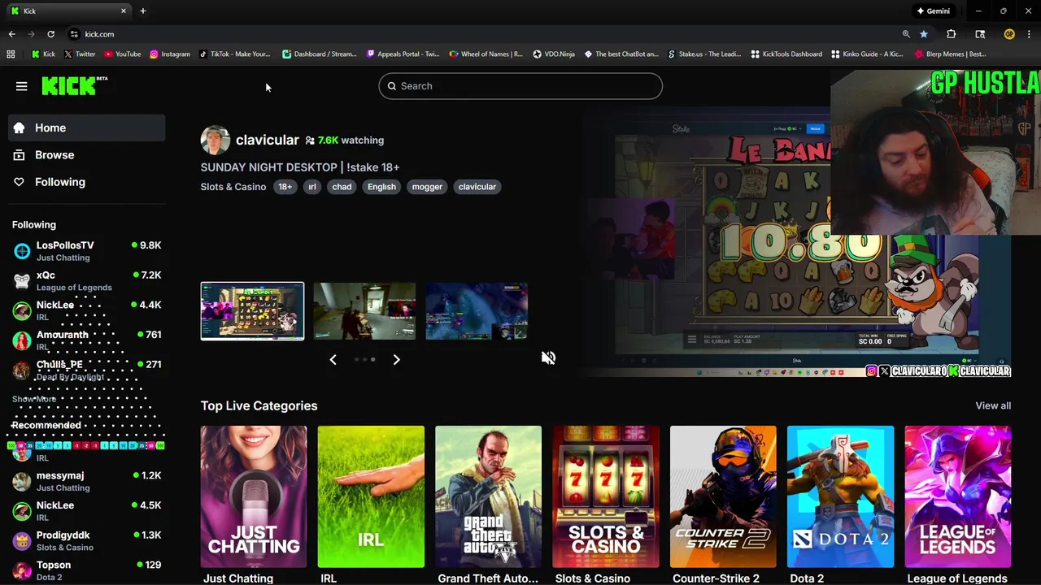Open the xQc channel avatar
The image size is (1041, 585).
[22, 281]
